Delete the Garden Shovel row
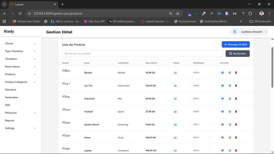 [236, 125]
